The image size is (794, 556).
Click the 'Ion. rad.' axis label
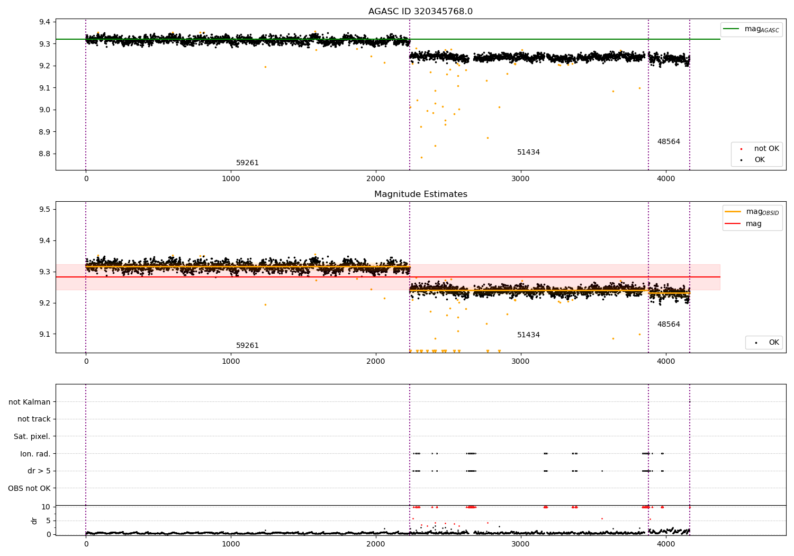pyautogui.click(x=35, y=454)
